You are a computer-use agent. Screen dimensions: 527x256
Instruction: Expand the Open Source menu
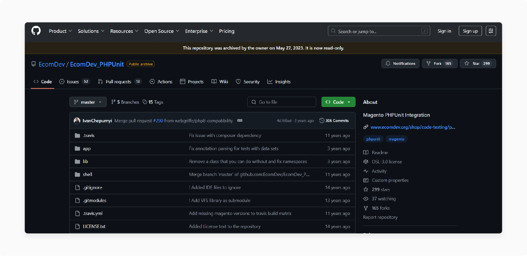point(162,31)
